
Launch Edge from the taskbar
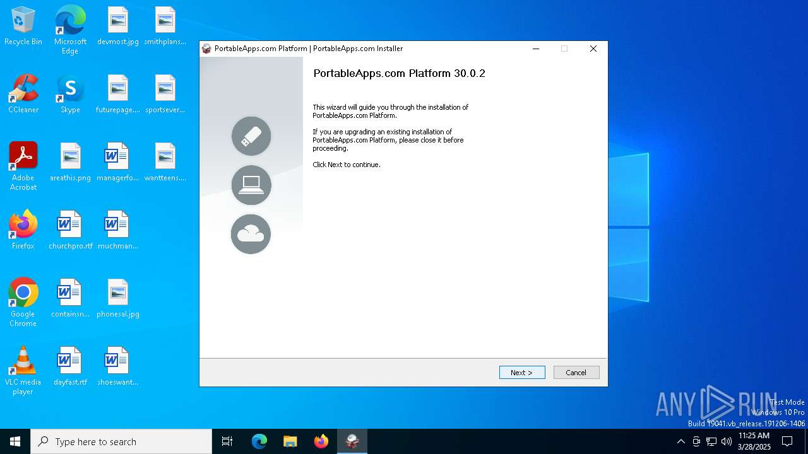pos(259,441)
